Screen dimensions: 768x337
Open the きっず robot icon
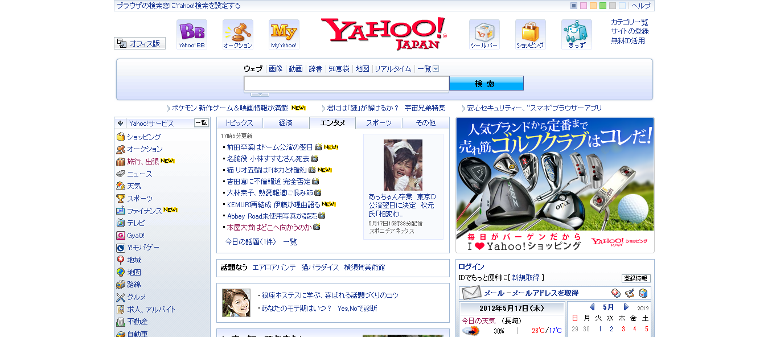[x=577, y=35]
